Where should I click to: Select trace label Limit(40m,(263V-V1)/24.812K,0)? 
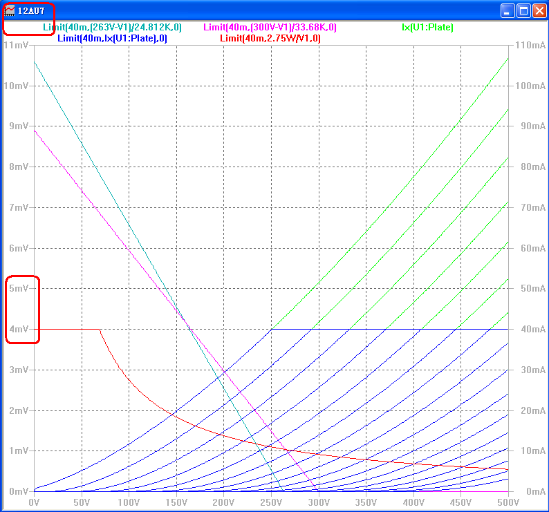[x=113, y=28]
